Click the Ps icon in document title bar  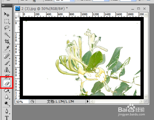18,9
